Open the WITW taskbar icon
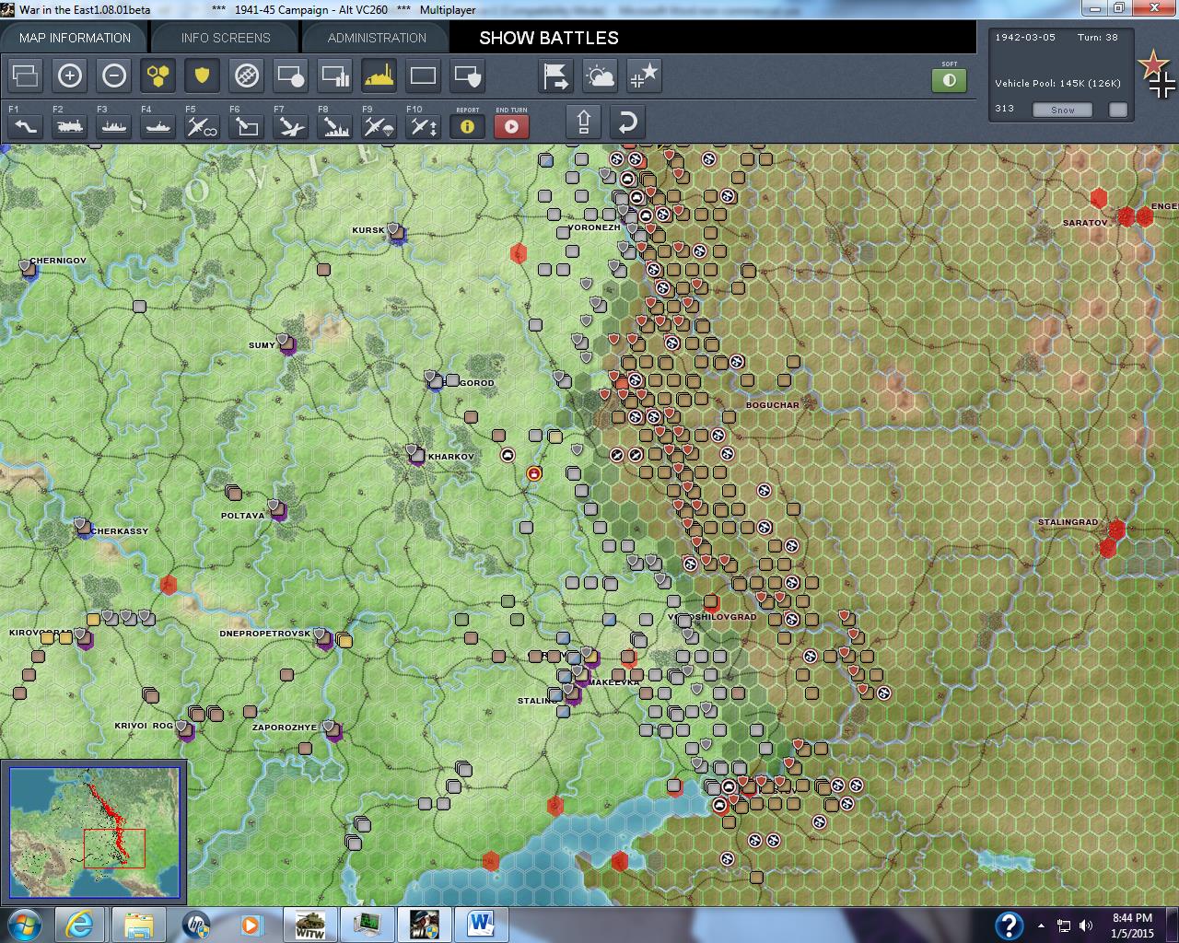 click(x=309, y=924)
